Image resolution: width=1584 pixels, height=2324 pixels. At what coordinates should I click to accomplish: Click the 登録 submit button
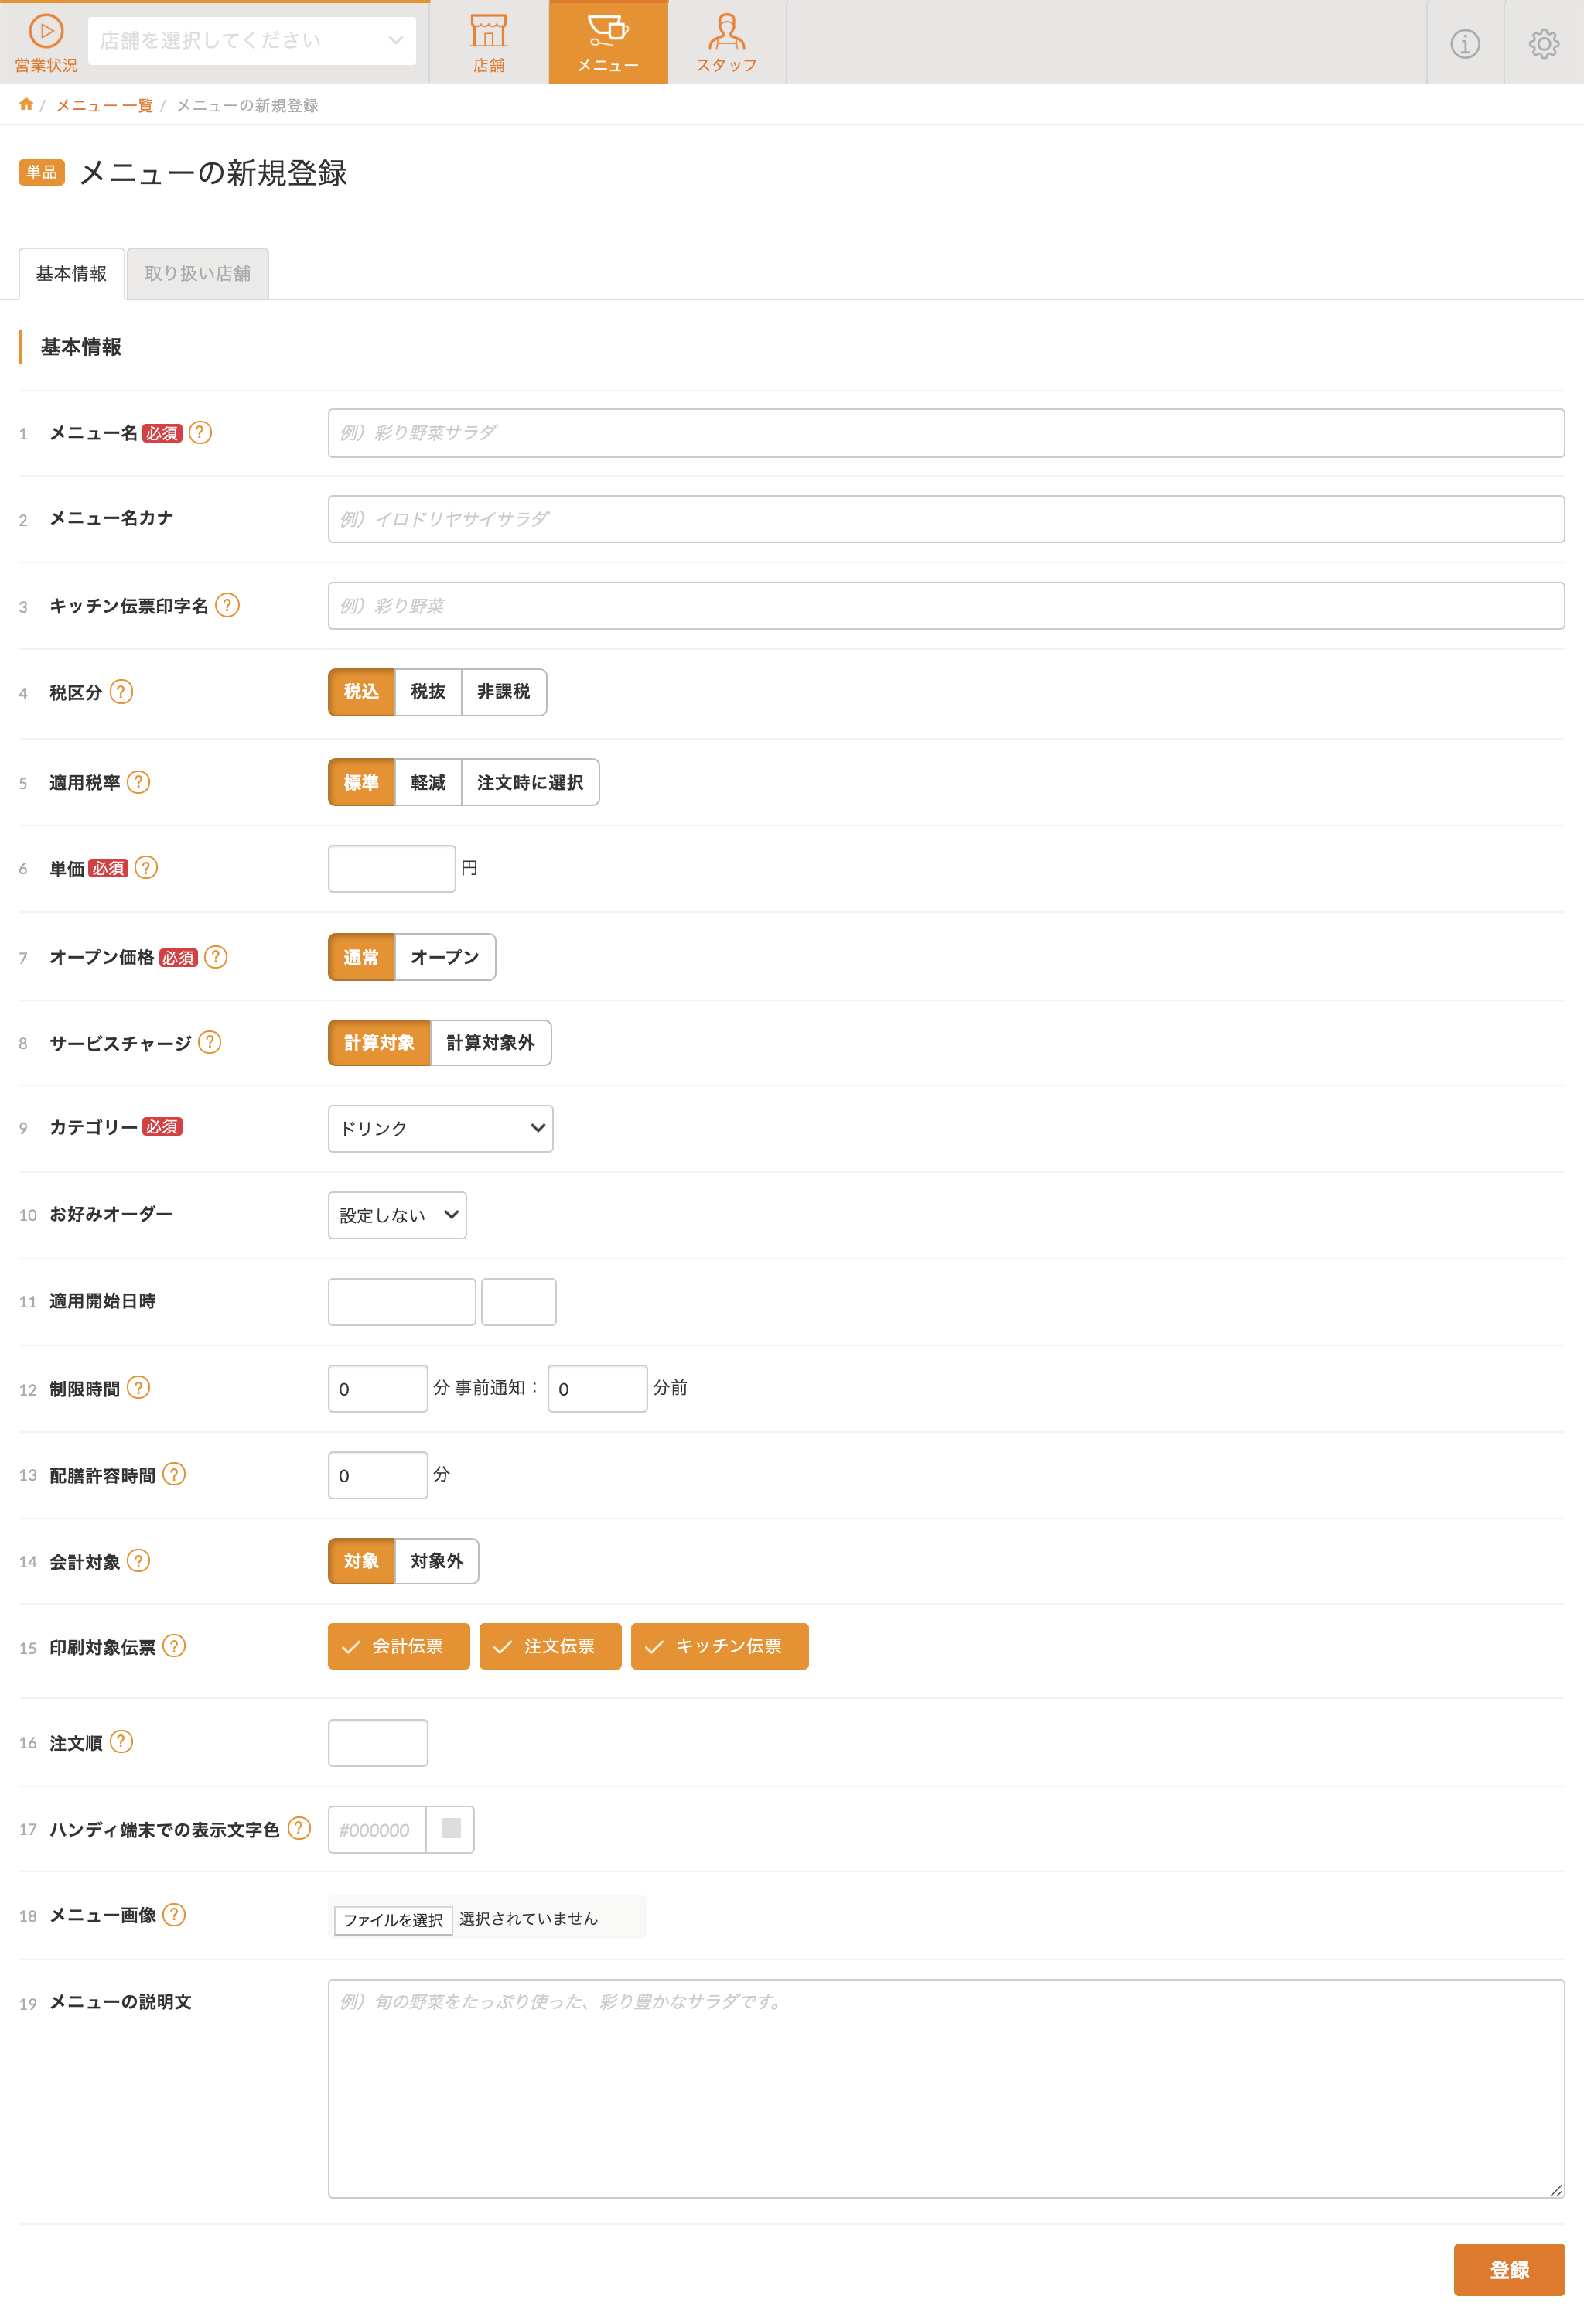(1509, 2270)
